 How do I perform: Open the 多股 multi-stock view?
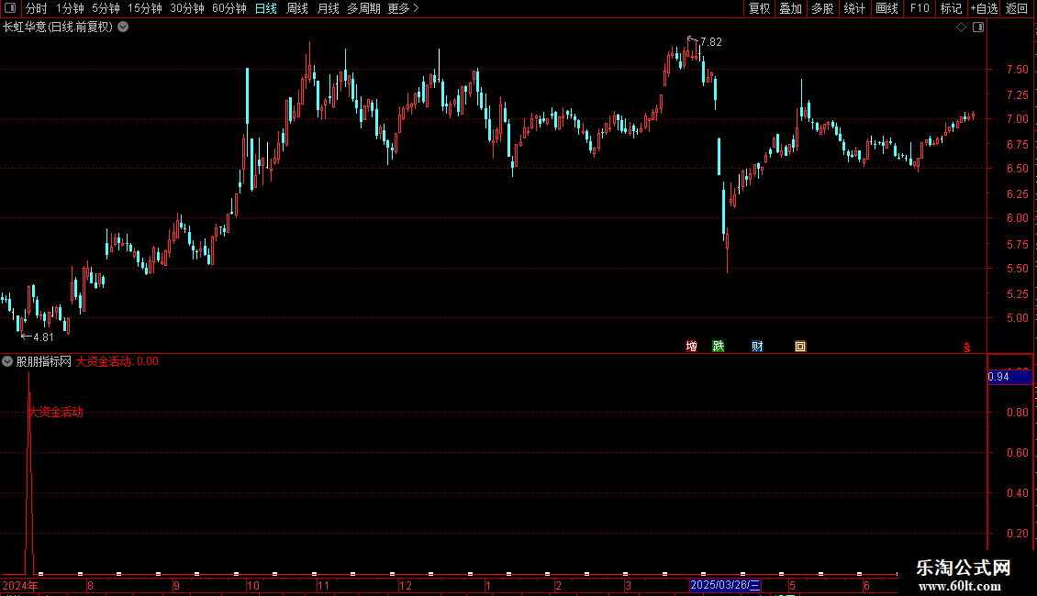point(823,8)
